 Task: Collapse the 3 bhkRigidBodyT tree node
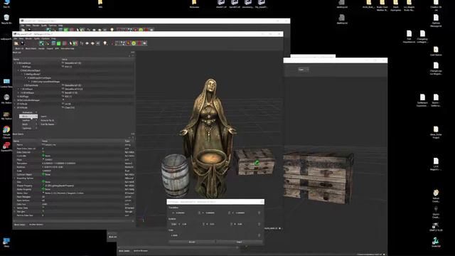[22, 74]
